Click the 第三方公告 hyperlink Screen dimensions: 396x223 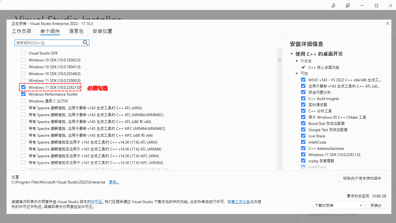[240, 202]
